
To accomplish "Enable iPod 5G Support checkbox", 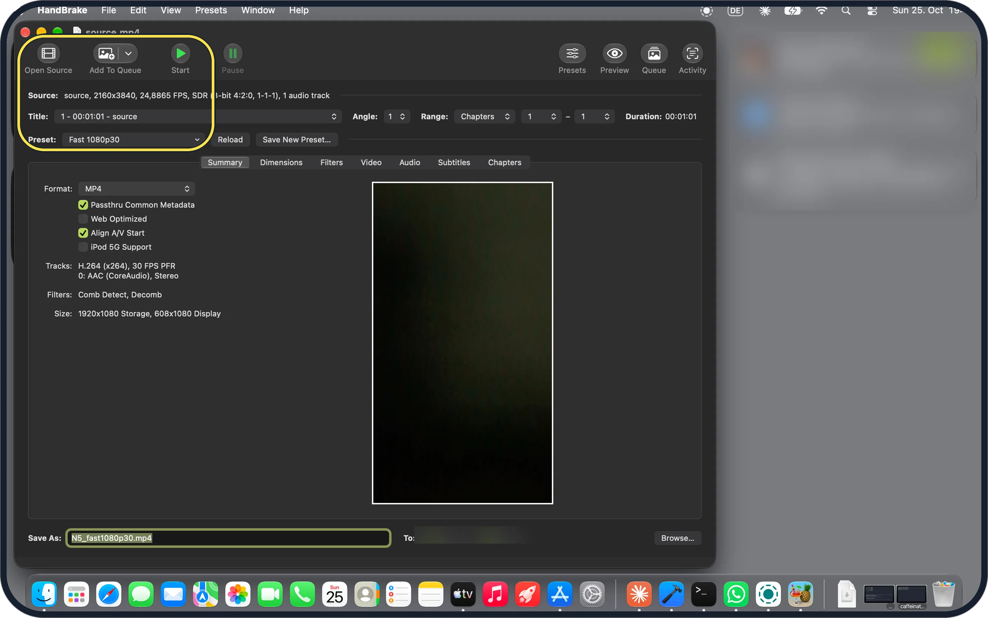I will [x=83, y=247].
